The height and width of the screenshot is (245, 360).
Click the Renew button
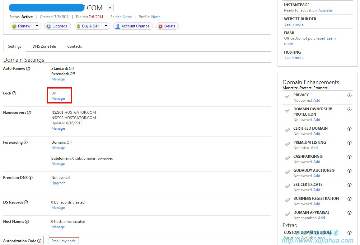[x=22, y=26]
